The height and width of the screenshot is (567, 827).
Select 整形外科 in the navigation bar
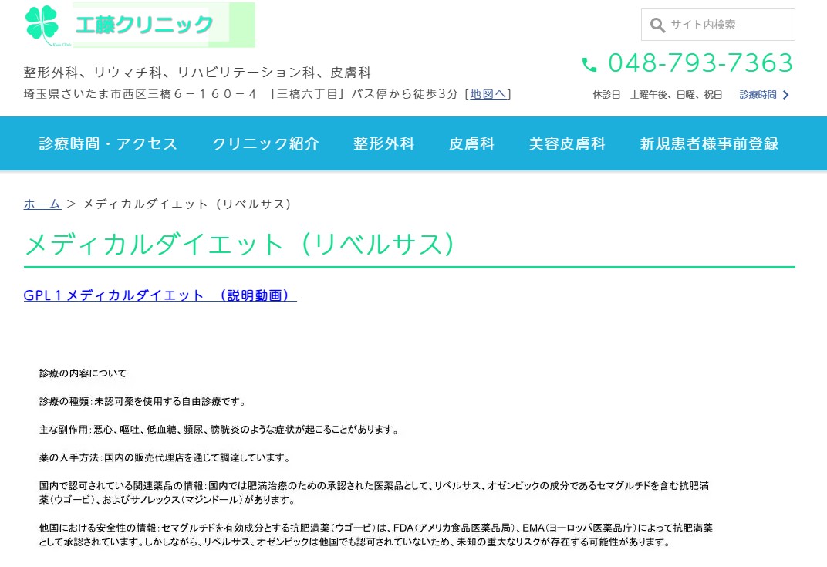coord(384,143)
